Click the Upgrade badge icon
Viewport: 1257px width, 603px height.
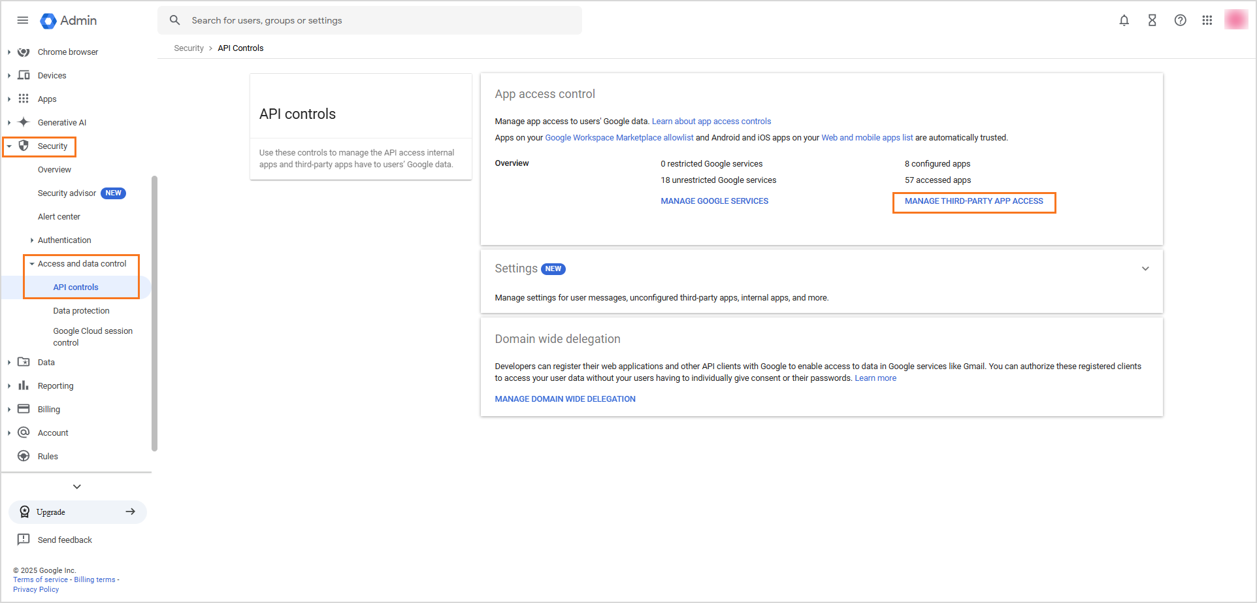(25, 512)
